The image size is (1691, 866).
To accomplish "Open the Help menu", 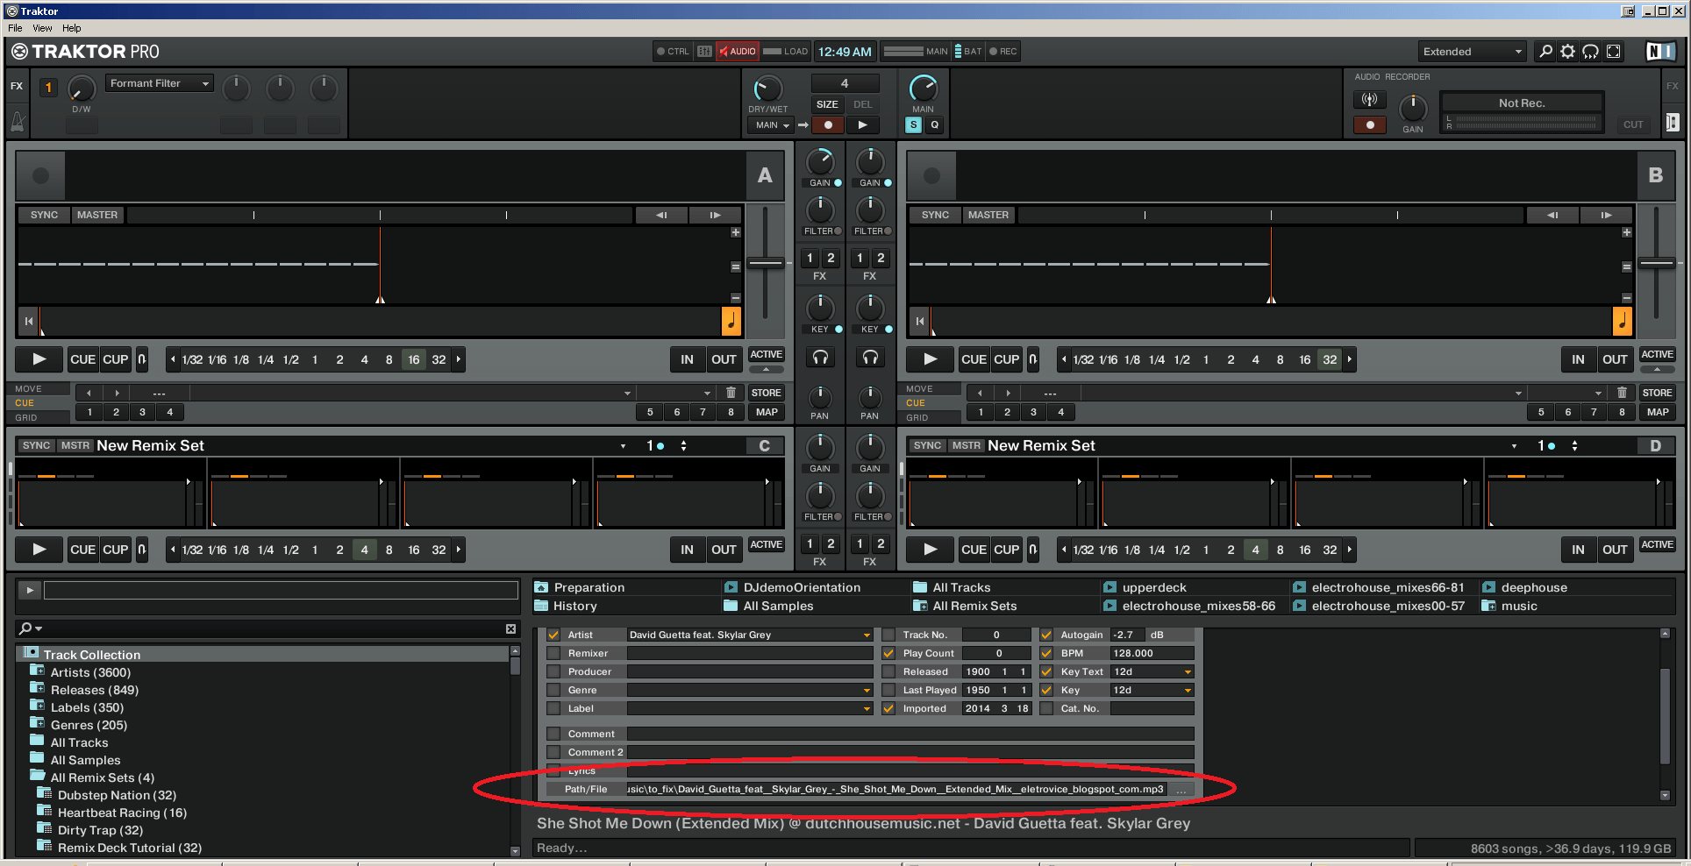I will coord(72,28).
